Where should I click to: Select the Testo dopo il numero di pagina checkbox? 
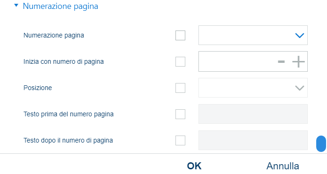pos(181,140)
